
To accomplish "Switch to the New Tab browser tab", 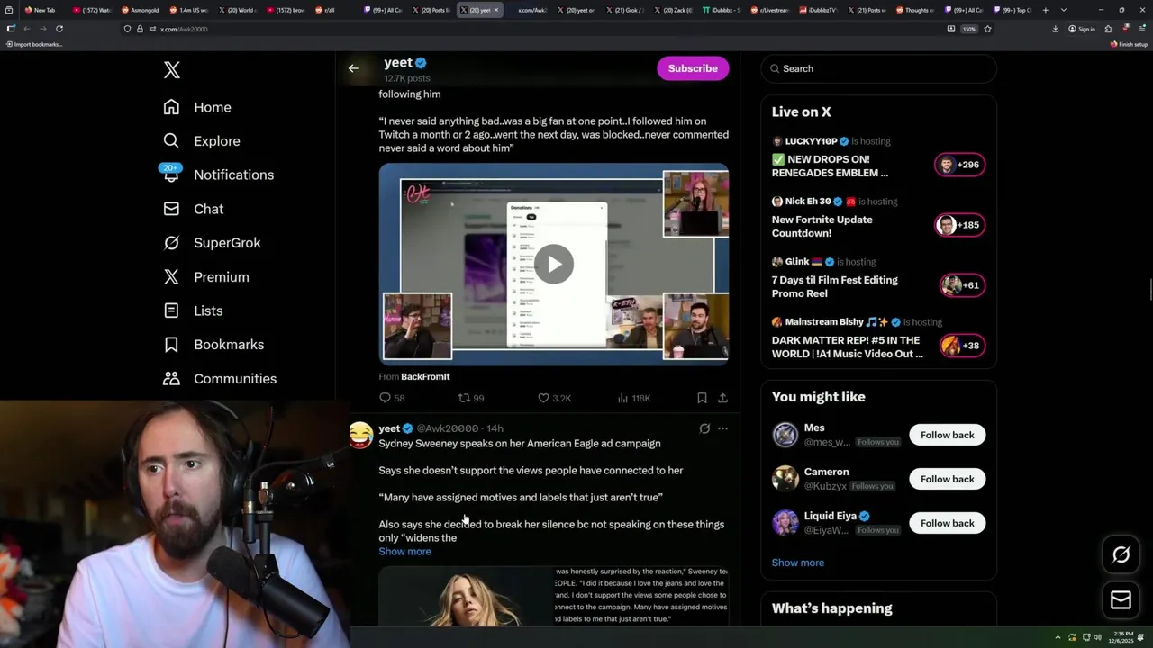I will (41, 10).
